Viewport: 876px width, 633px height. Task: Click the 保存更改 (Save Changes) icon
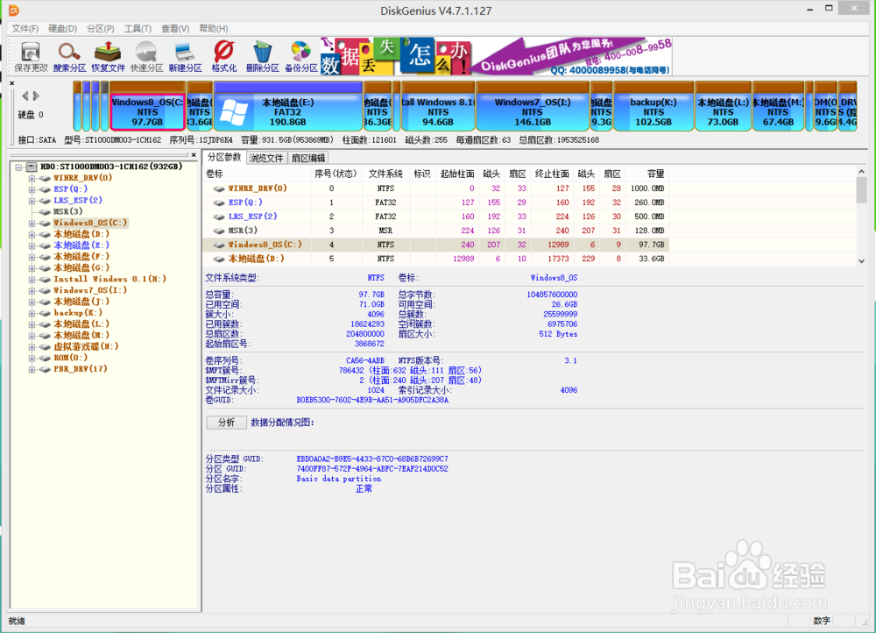(28, 54)
